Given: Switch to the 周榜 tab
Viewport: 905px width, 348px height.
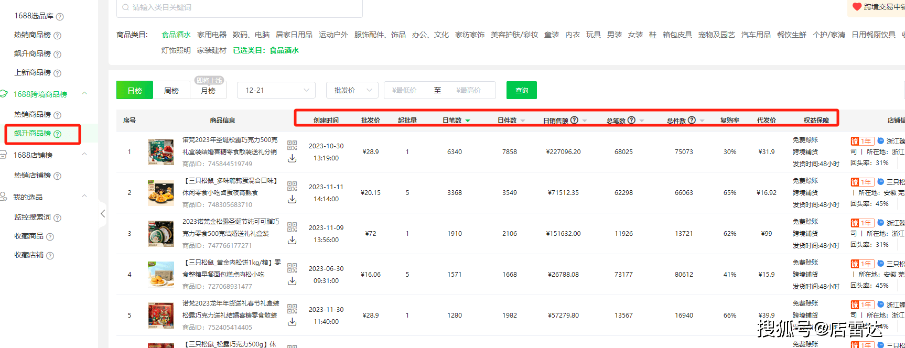Looking at the screenshot, I should point(171,90).
